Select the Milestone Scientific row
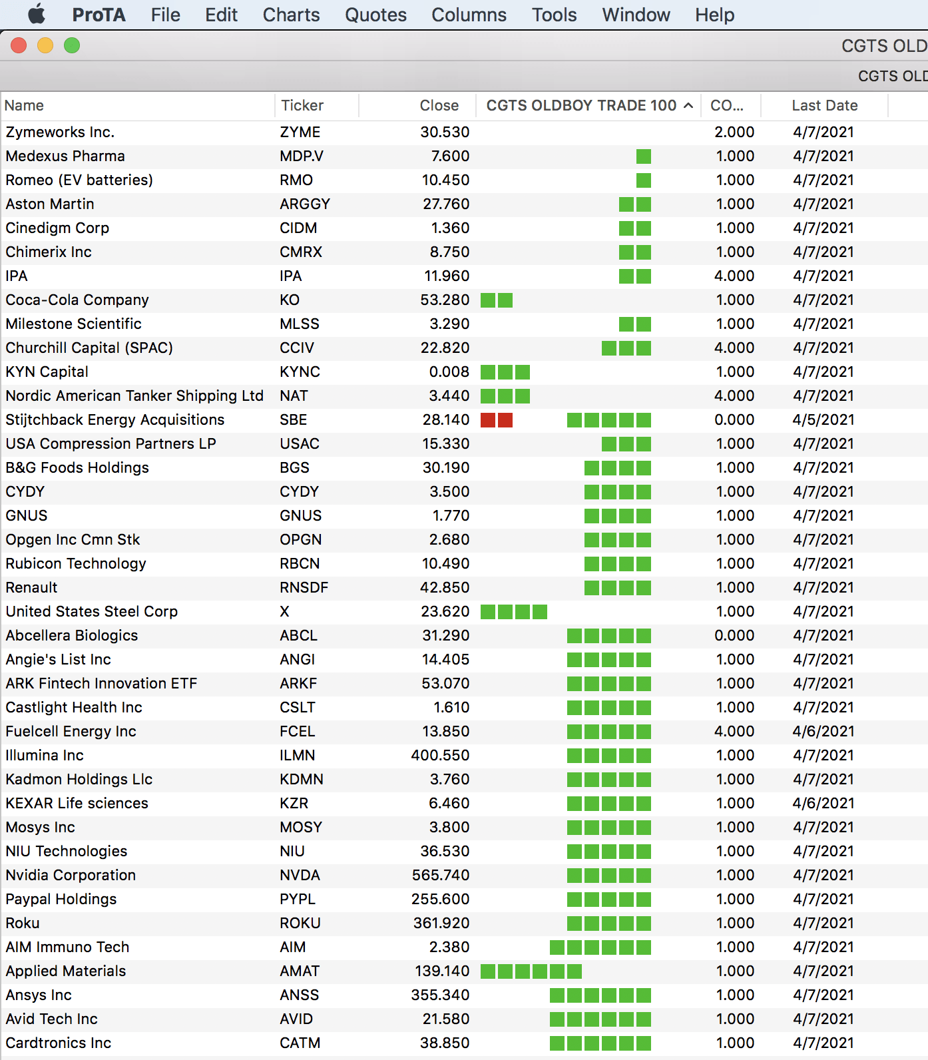The height and width of the screenshot is (1060, 928). pos(464,324)
